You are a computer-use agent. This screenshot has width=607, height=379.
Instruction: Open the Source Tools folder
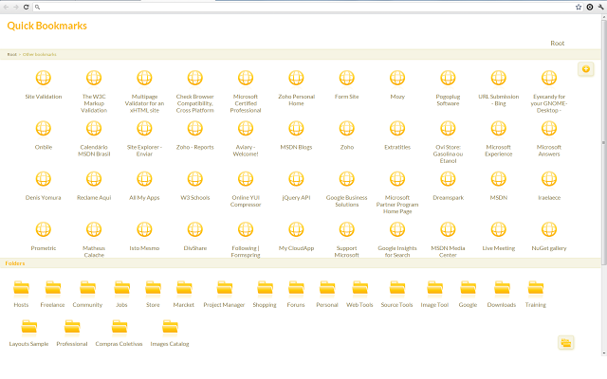[396, 294]
